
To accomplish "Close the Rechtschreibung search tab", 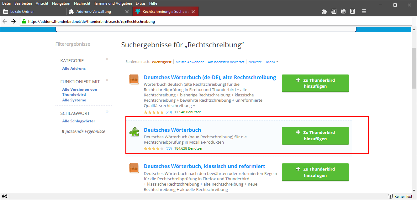I will pyautogui.click(x=193, y=12).
